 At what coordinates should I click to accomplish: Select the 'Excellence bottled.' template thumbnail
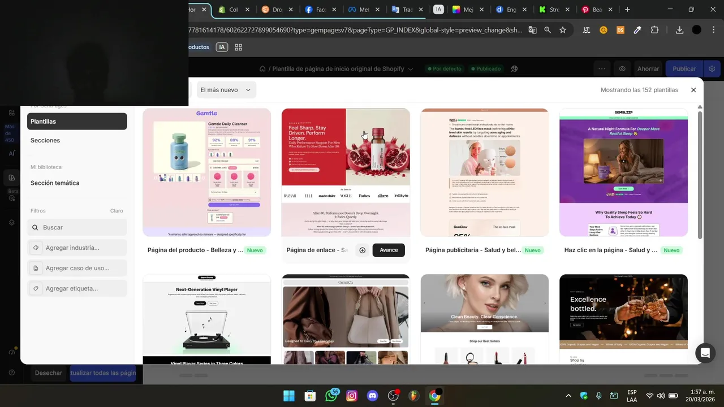(x=623, y=319)
